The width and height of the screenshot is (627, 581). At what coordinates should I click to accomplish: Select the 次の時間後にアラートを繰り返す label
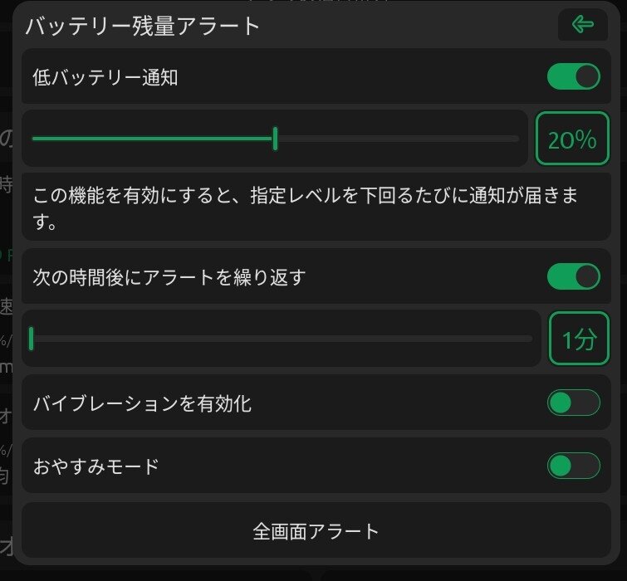pos(169,277)
